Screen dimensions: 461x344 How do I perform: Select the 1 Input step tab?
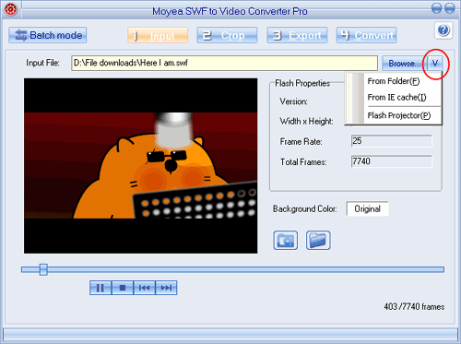[x=158, y=35]
